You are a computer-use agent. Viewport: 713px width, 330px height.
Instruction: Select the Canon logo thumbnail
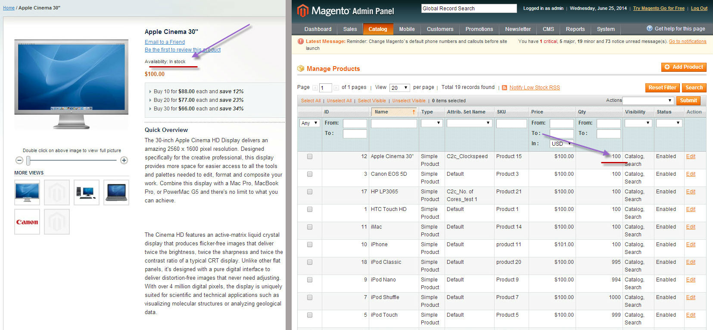[27, 222]
